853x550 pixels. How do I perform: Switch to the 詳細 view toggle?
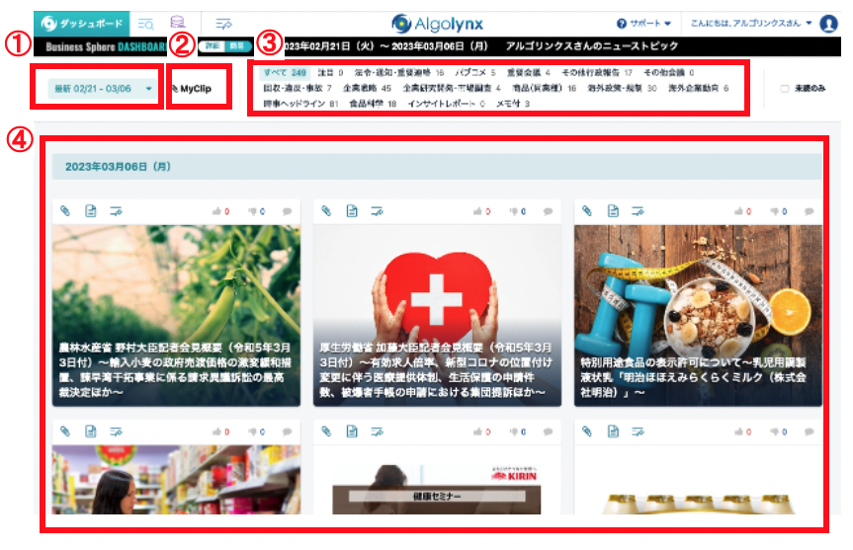click(x=211, y=45)
